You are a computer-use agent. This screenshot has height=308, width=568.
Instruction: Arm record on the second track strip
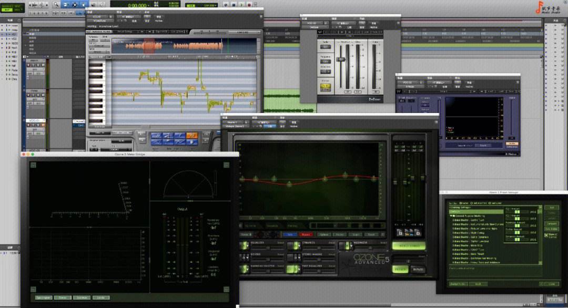(x=28, y=95)
